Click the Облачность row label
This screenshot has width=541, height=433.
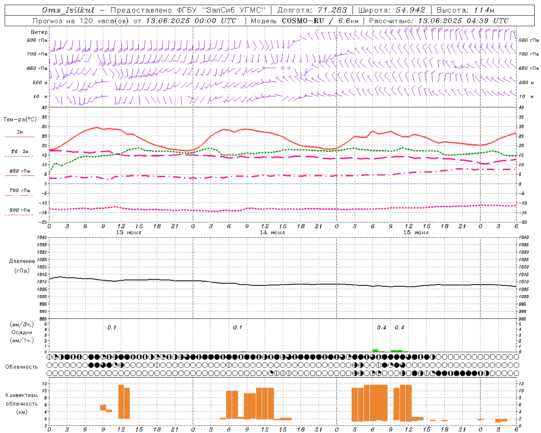[22, 367]
